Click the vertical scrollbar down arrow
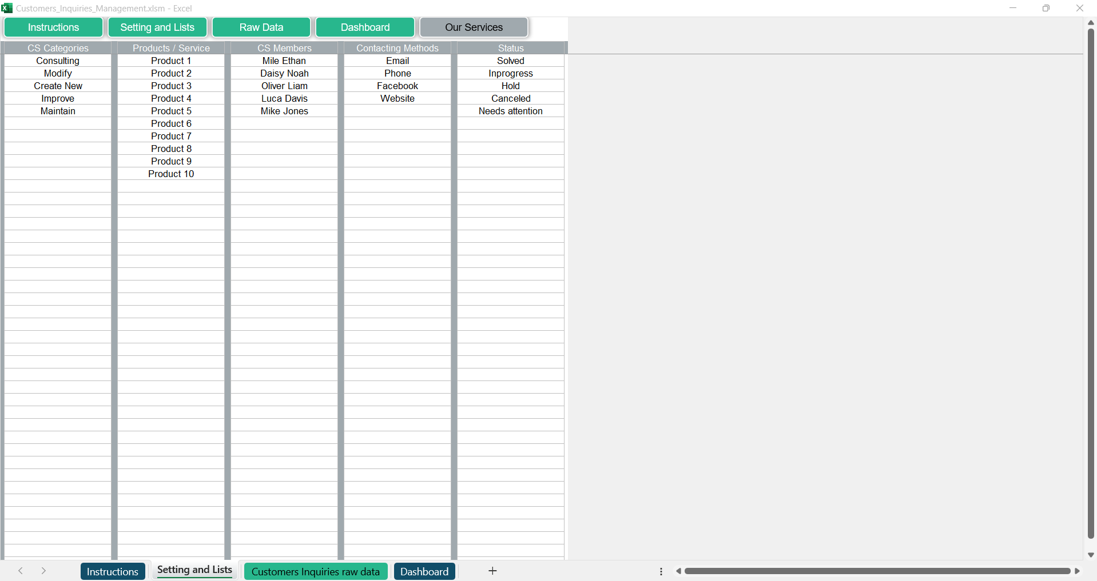This screenshot has width=1097, height=581. point(1091,555)
